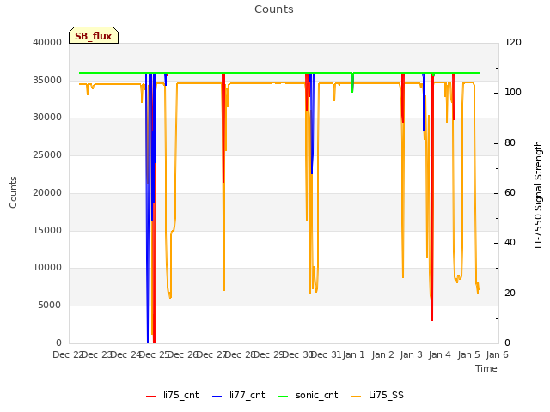Click the Jan 6 date label
The height and width of the screenshot is (412, 550).
pyautogui.click(x=498, y=354)
